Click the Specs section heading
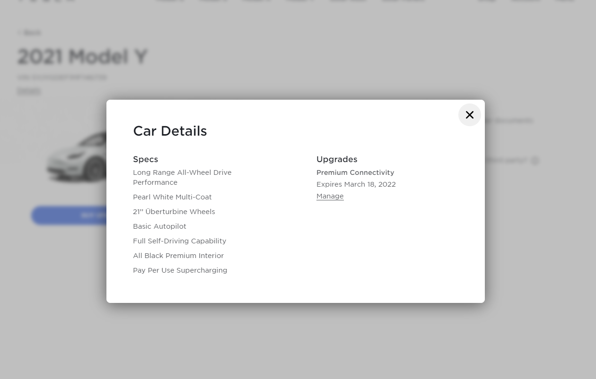This screenshot has height=379, width=596. (145, 159)
